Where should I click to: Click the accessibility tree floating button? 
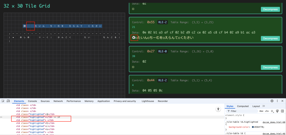point(218,109)
